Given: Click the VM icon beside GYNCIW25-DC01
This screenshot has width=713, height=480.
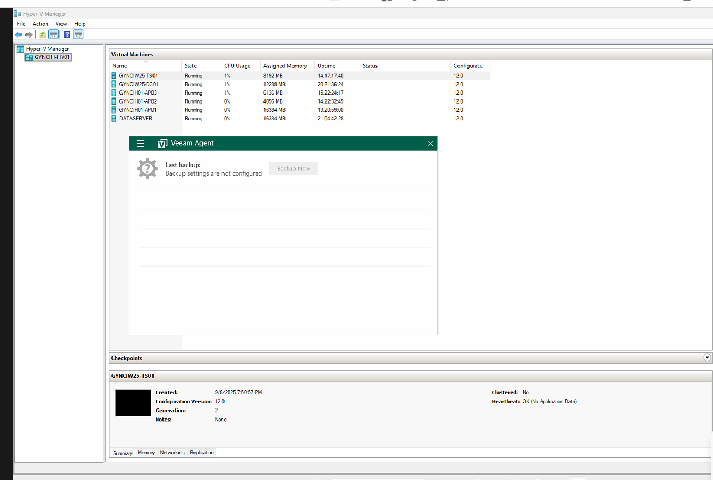Looking at the screenshot, I should (114, 84).
